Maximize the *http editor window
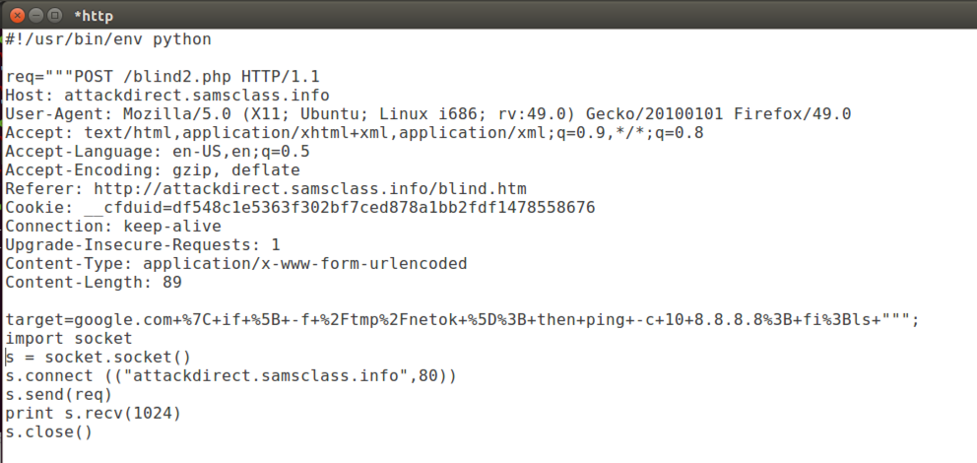 54,14
